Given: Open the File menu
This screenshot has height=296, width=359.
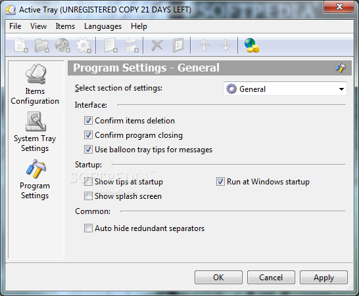Looking at the screenshot, I should pyautogui.click(x=15, y=26).
